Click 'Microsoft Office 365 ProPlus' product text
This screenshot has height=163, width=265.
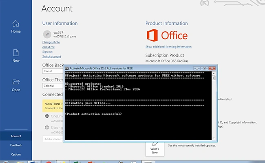(x=167, y=61)
